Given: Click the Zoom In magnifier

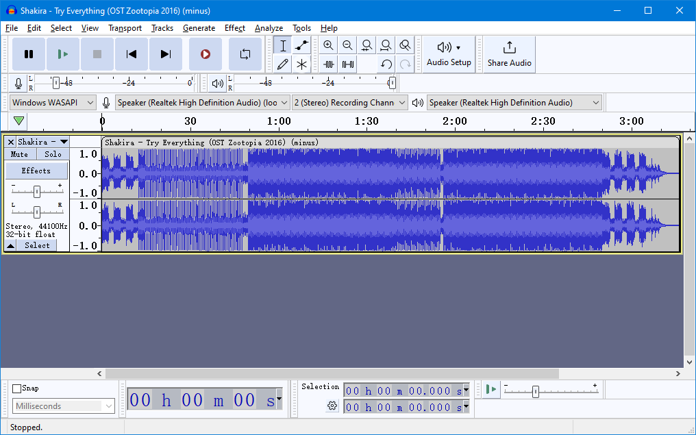Looking at the screenshot, I should tap(328, 45).
